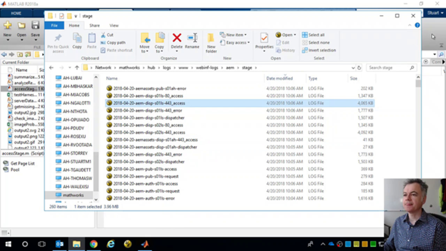Click the Properties icon in the ribbon
Image resolution: width=446 pixels, height=251 pixels.
click(264, 39)
